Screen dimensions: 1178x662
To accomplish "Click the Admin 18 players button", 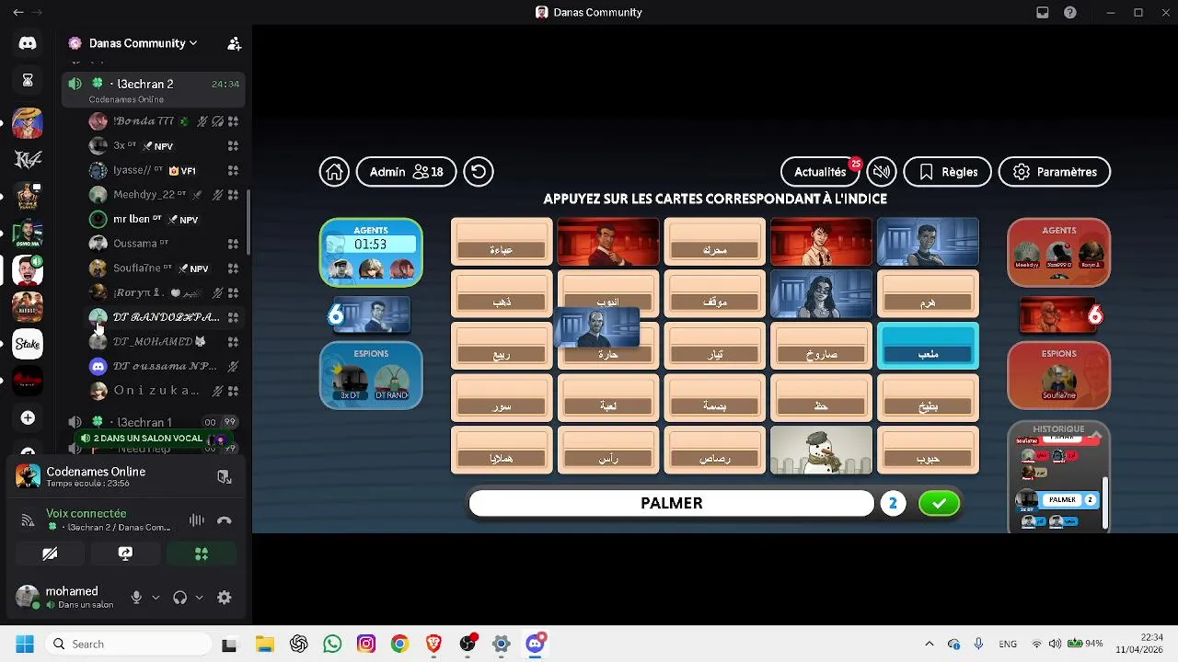I will 406,172.
